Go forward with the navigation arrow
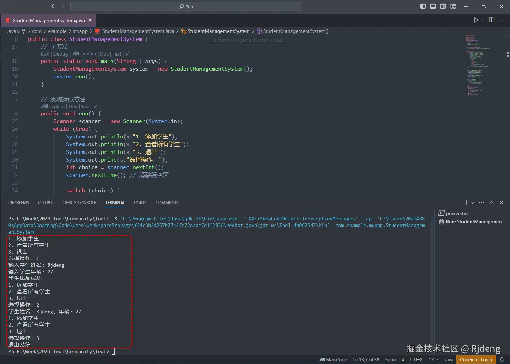This screenshot has width=510, height=364. coord(63,6)
